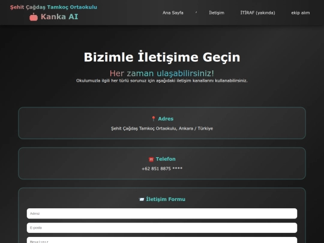Focus the Adınız input field
The image size is (324, 243).
pyautogui.click(x=162, y=214)
